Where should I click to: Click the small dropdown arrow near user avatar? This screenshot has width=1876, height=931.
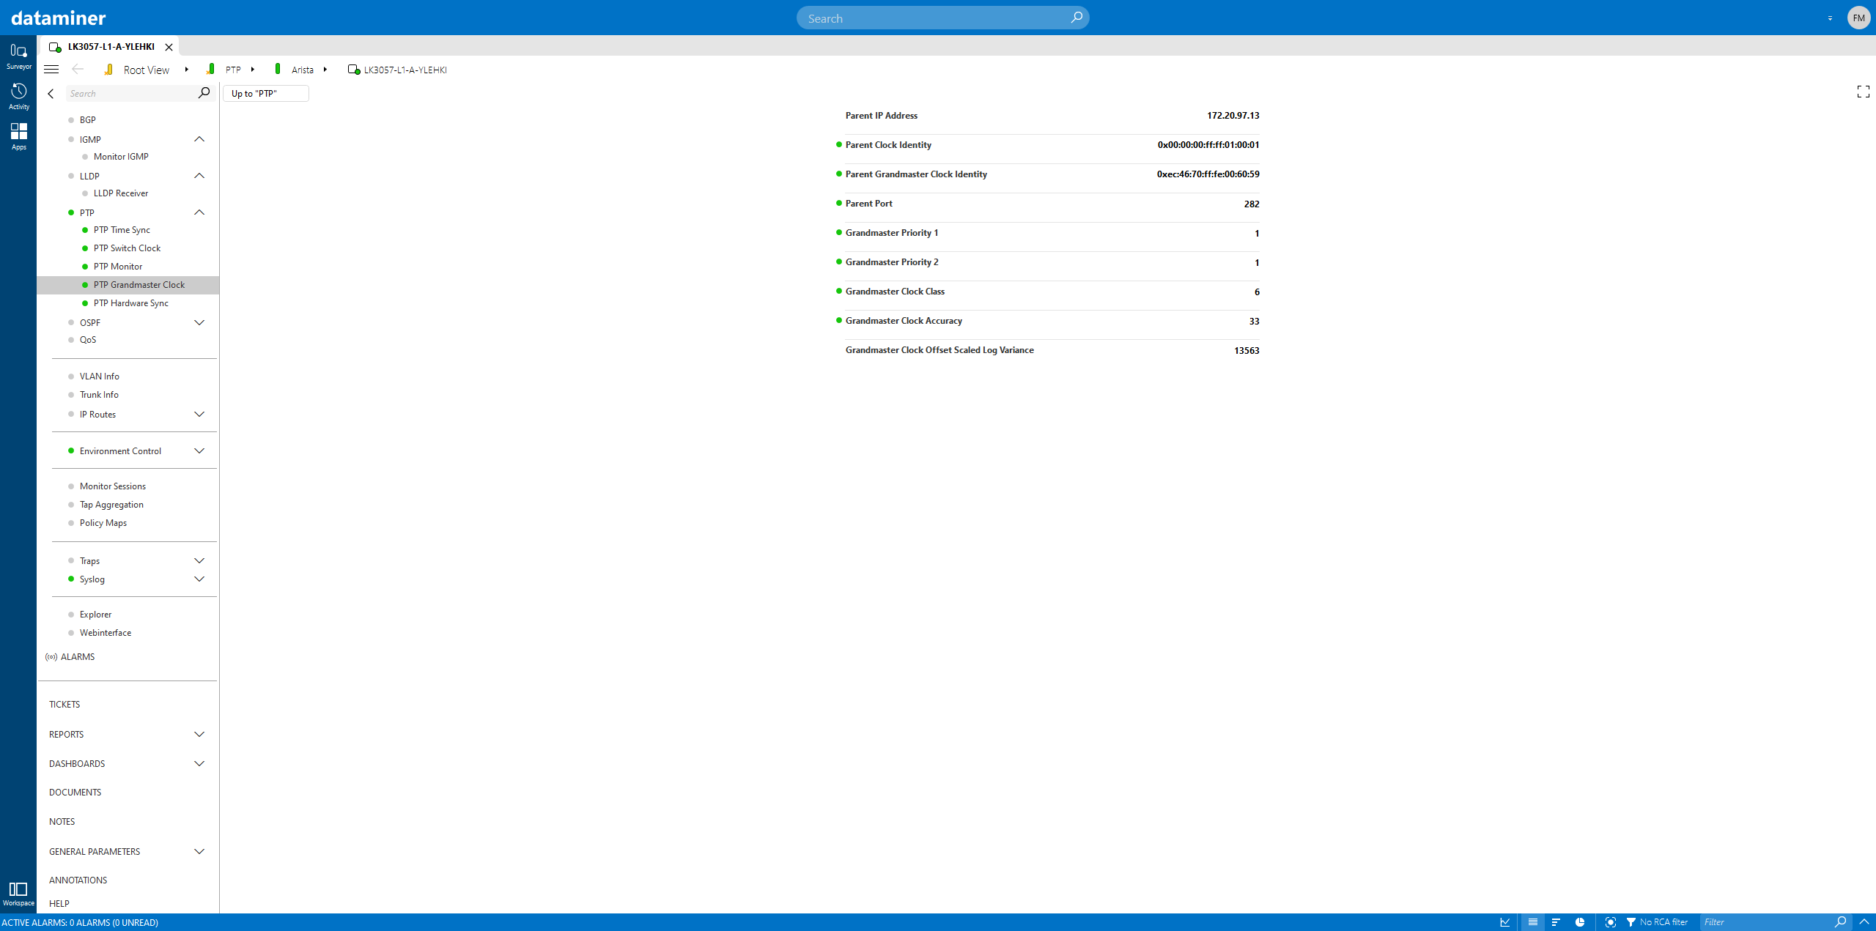tap(1830, 18)
